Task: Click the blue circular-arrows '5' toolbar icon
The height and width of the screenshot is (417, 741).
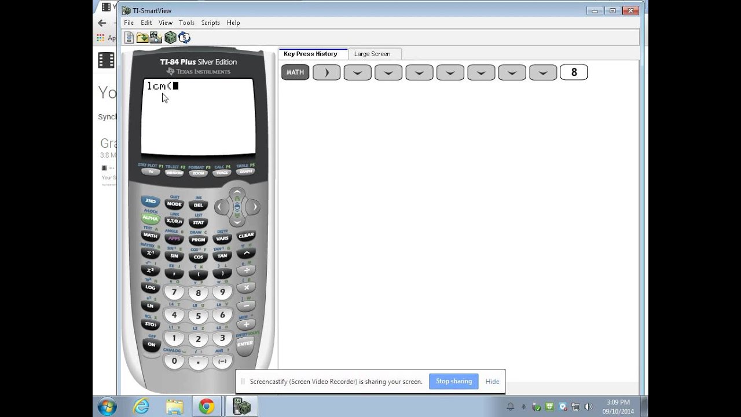Action: (x=184, y=38)
